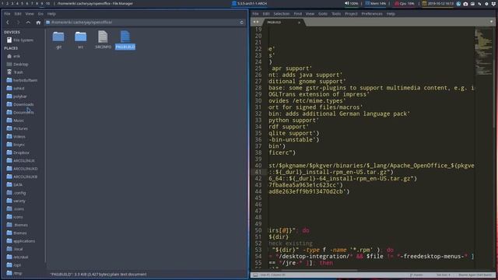The height and width of the screenshot is (280, 498).
Task: Click the tab navigation arrows in Sublime
Action: (x=256, y=23)
